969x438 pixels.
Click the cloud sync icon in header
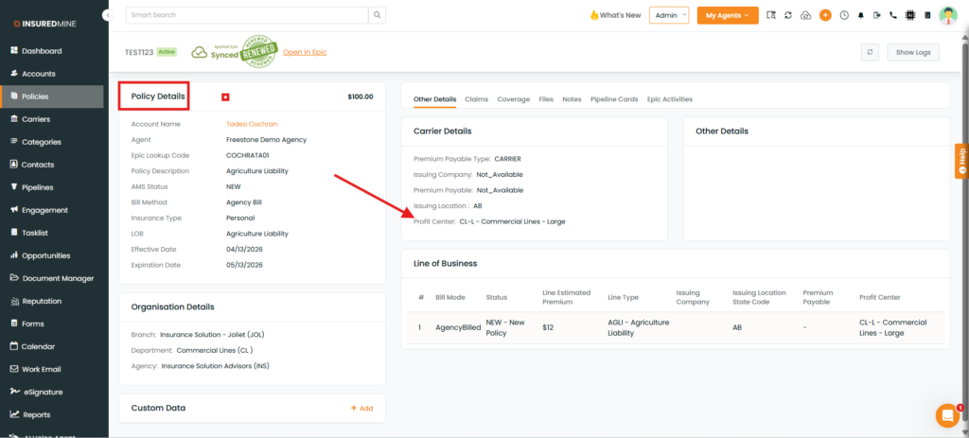805,15
